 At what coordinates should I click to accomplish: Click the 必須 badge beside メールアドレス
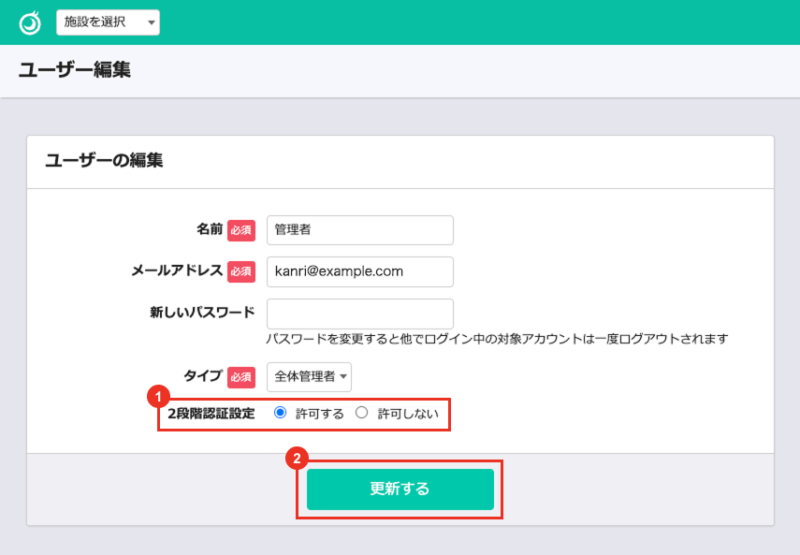[x=241, y=271]
